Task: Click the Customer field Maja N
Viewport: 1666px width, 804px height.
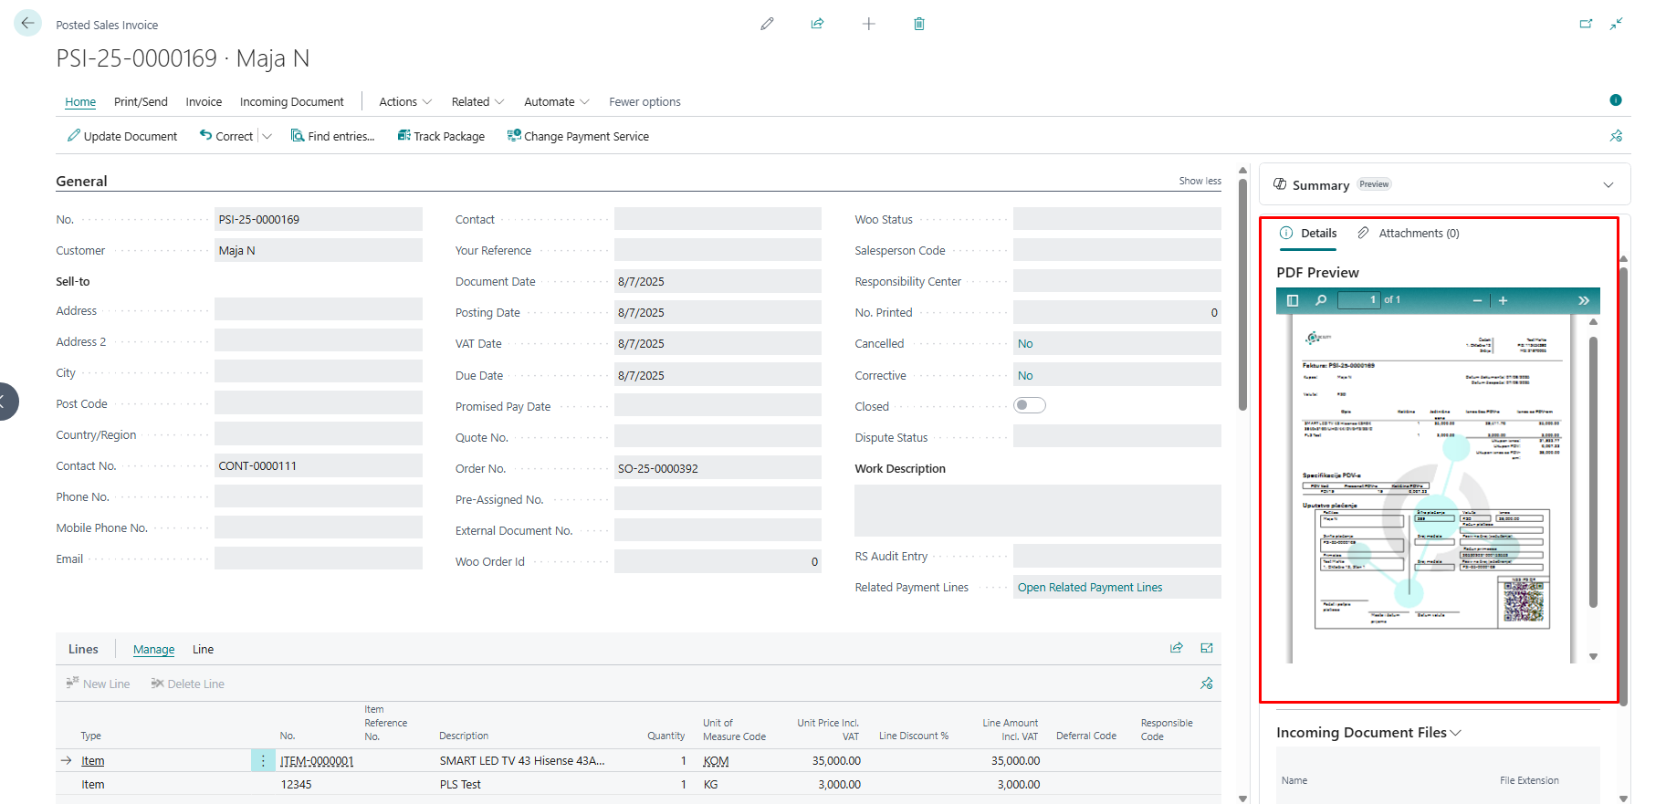Action: click(319, 250)
